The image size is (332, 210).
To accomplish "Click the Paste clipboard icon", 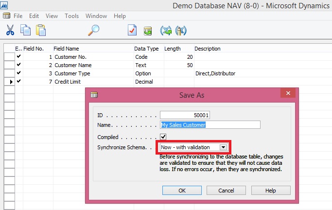I will point(41,30).
